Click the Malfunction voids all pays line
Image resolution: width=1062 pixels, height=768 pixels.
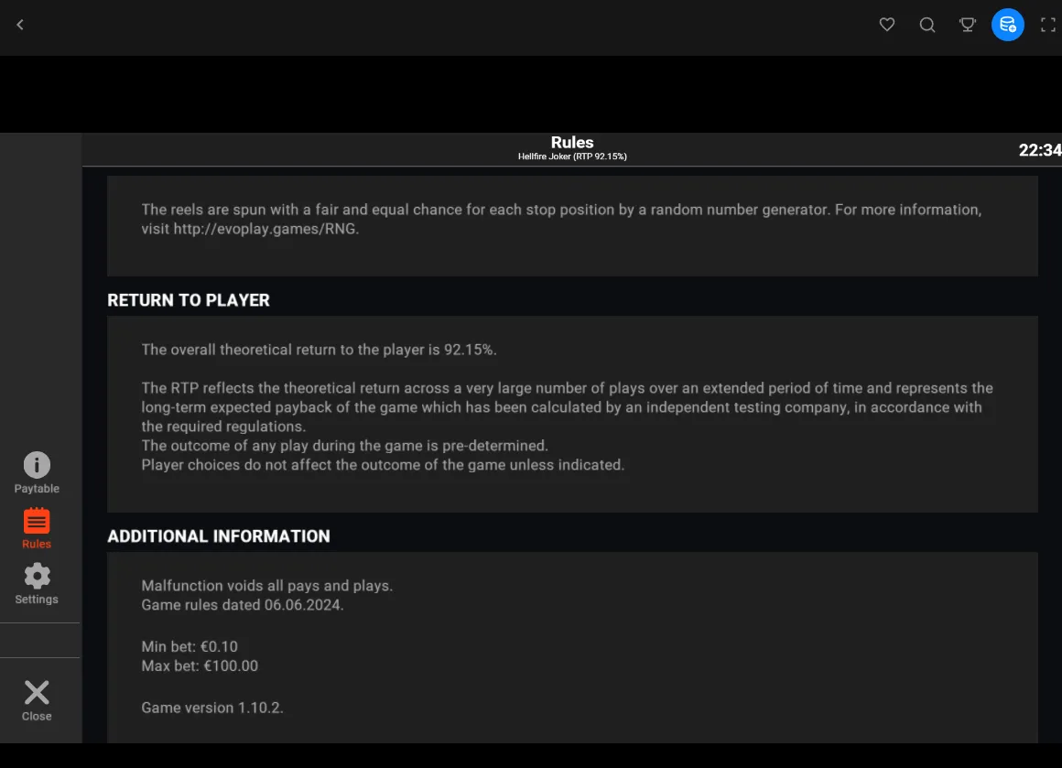tap(266, 586)
